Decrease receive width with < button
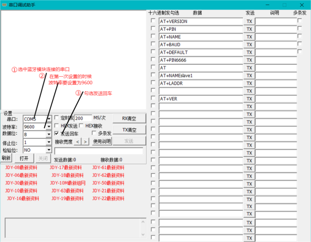 tap(78, 142)
